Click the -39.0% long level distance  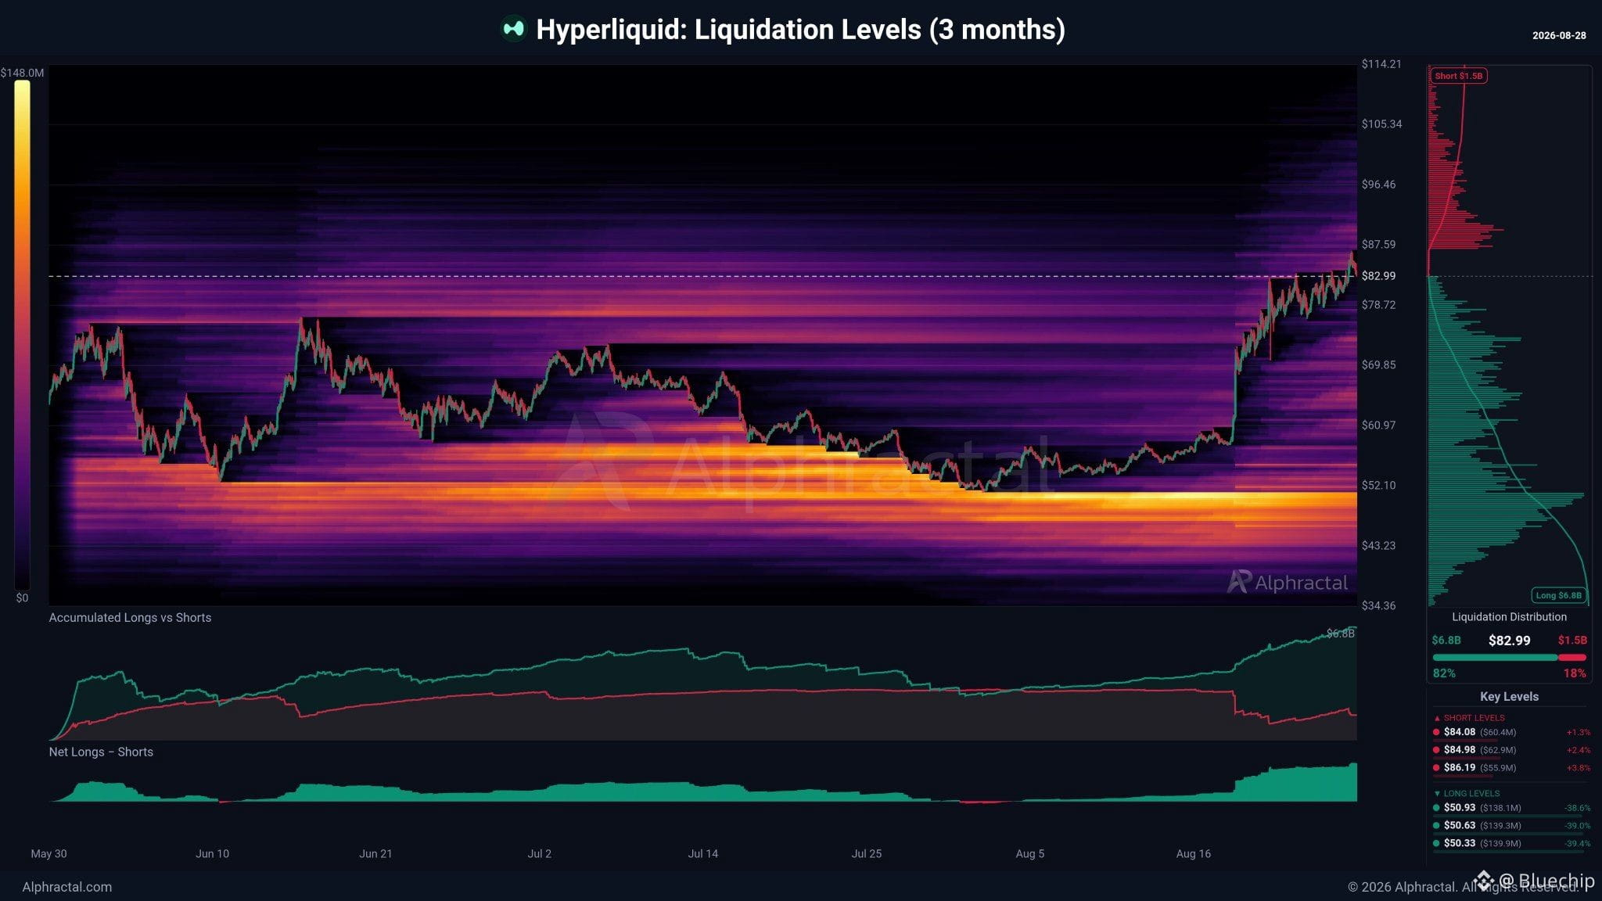(x=1577, y=826)
